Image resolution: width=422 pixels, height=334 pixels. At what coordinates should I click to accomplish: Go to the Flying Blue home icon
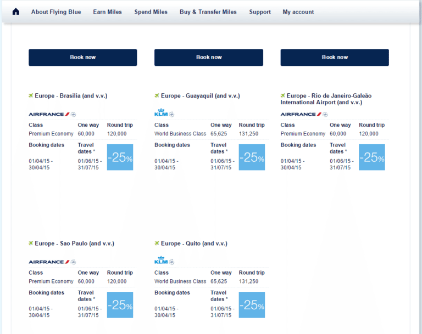(15, 12)
